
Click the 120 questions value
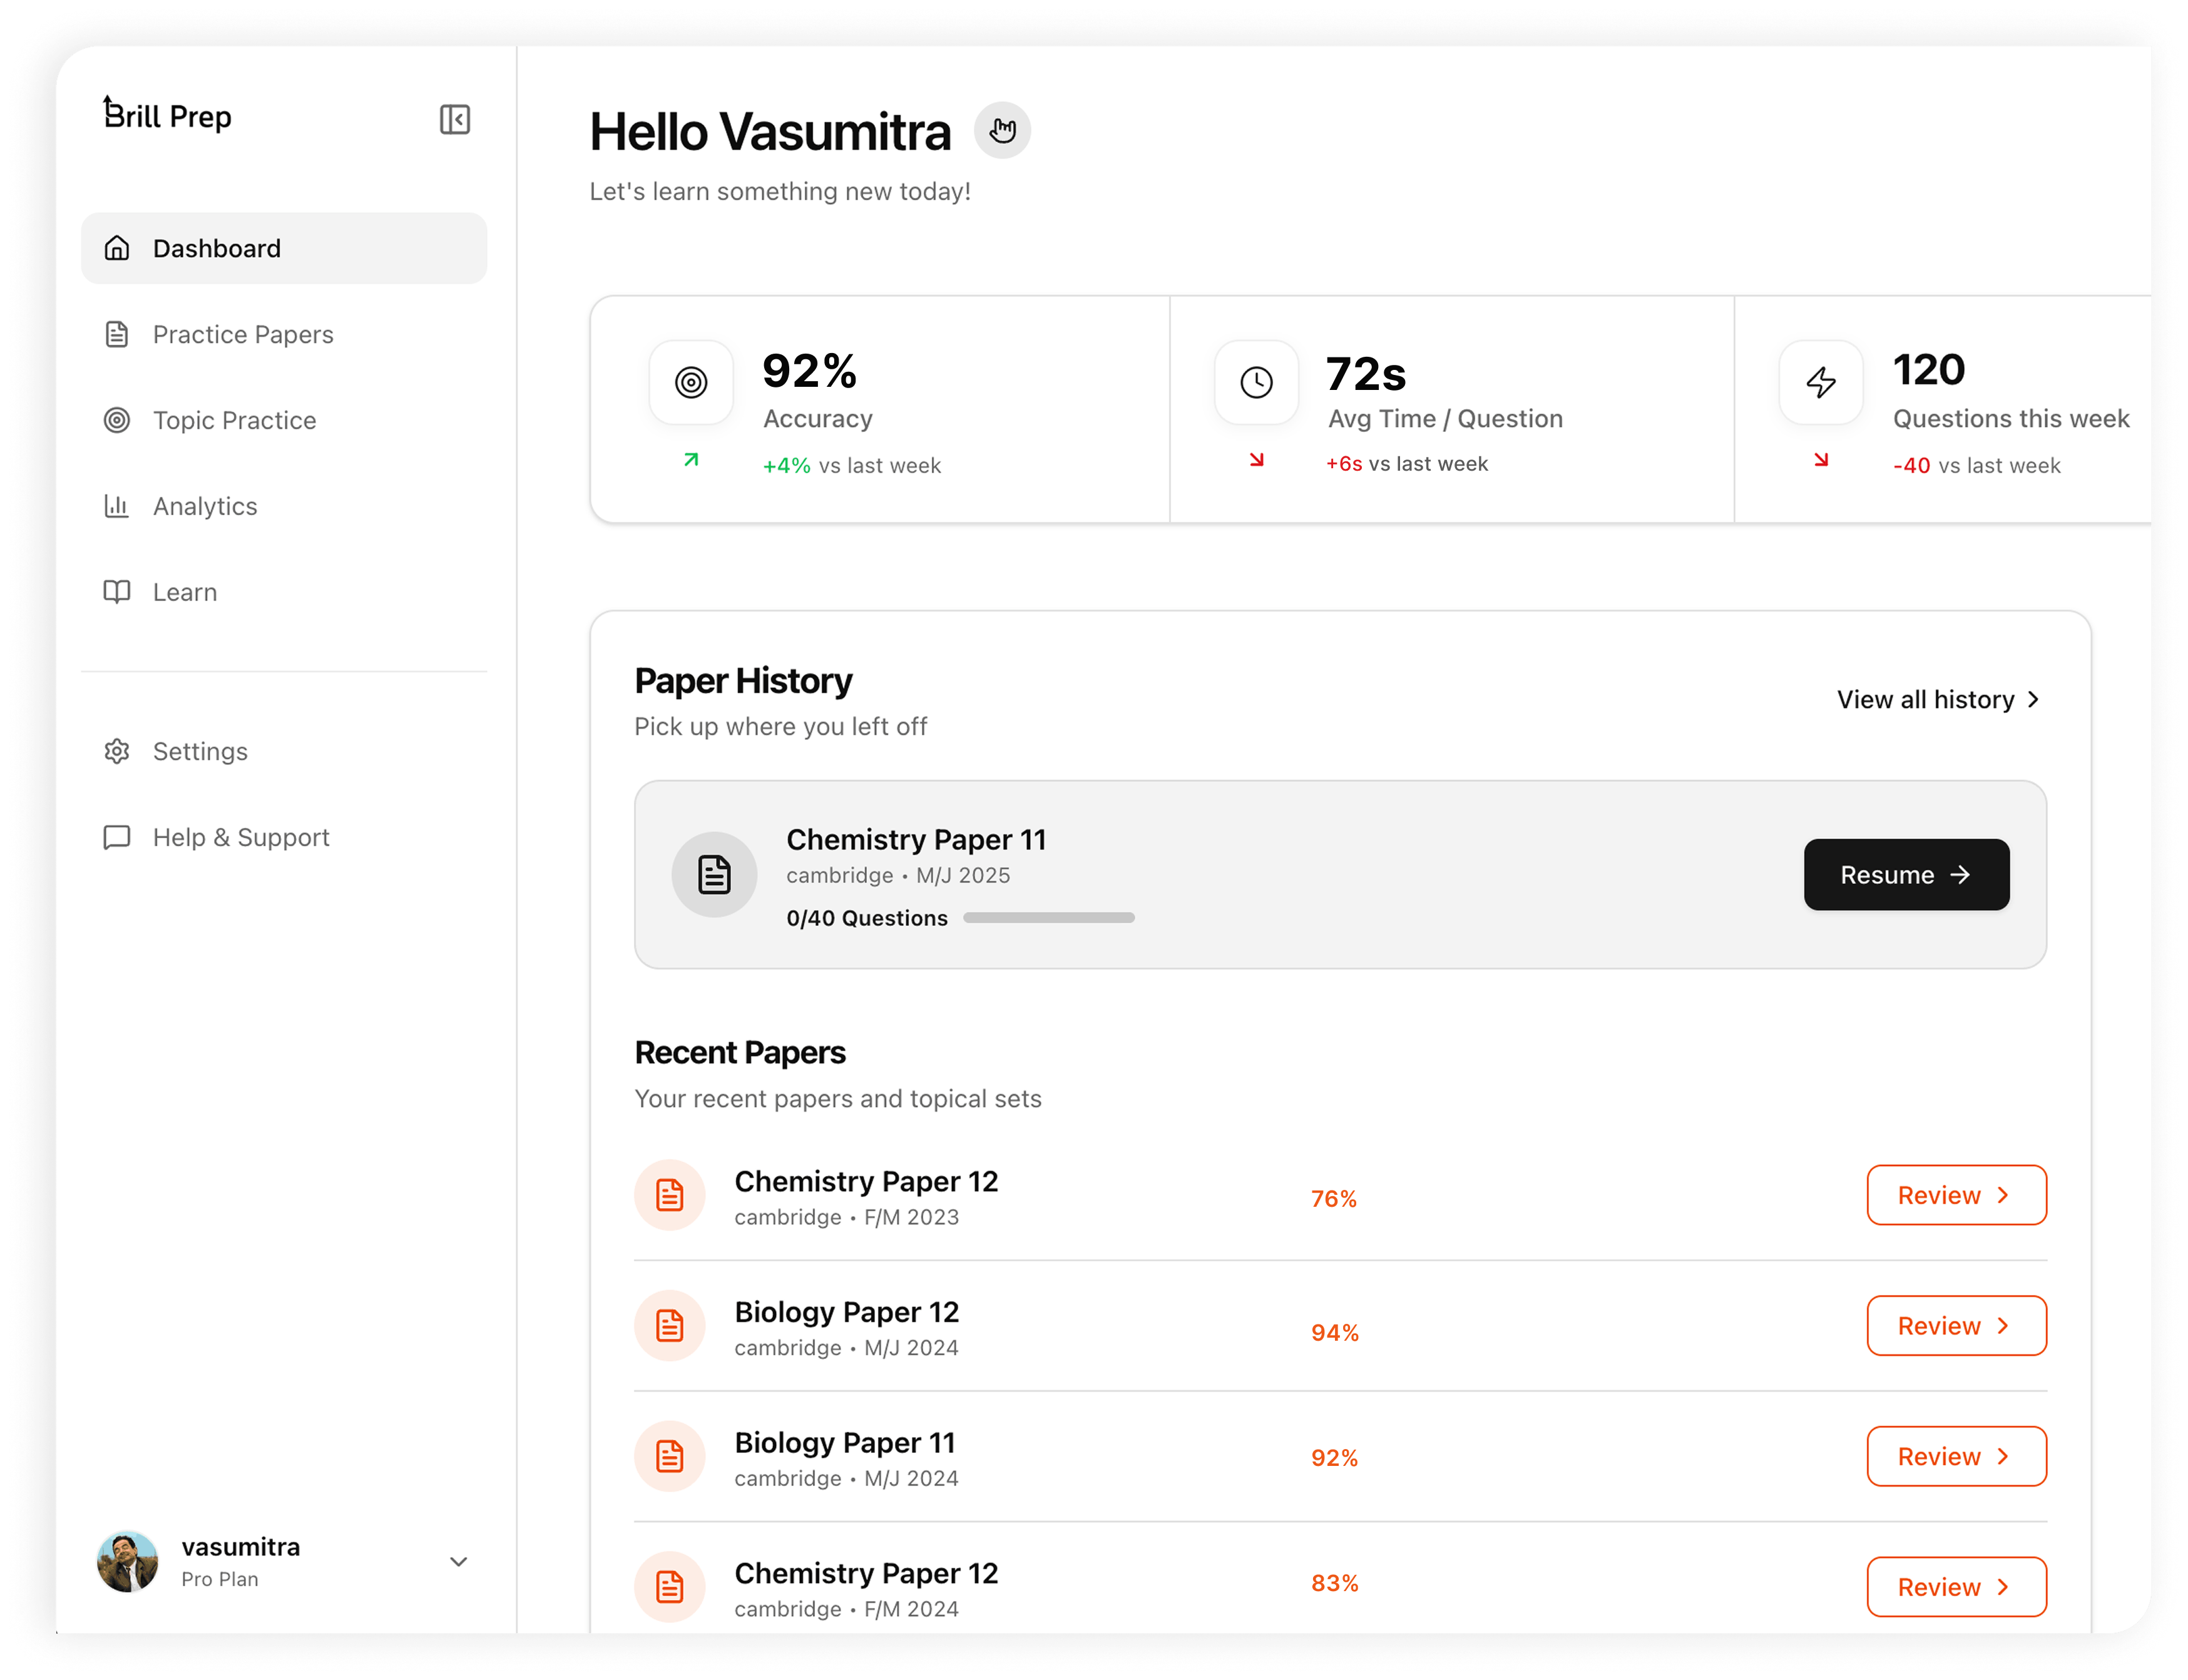click(1929, 370)
